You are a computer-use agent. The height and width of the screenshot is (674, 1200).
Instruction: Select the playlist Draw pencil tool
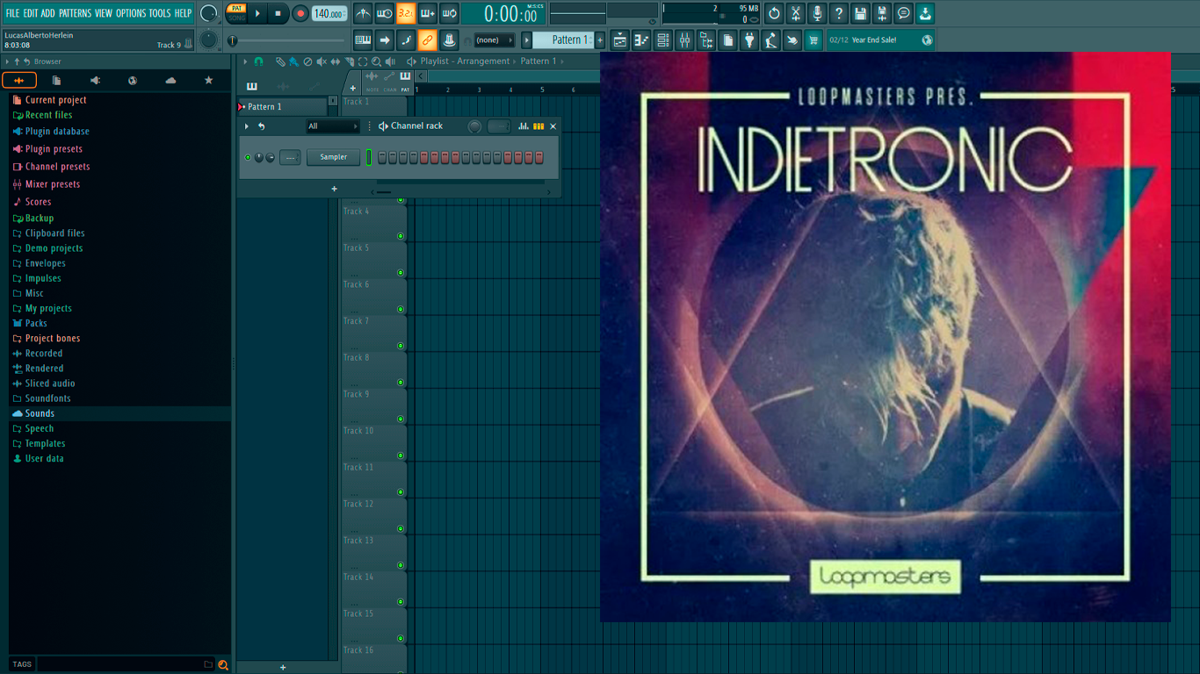(280, 61)
